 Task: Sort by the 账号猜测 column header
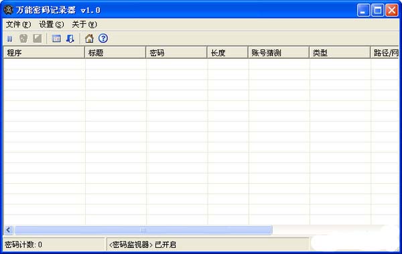coord(279,53)
